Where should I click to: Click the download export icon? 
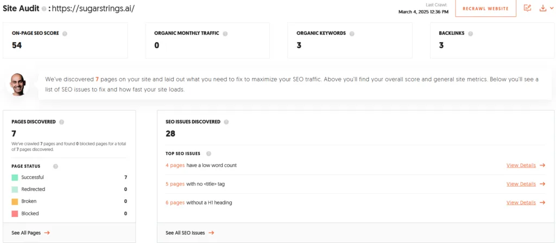[x=542, y=8]
